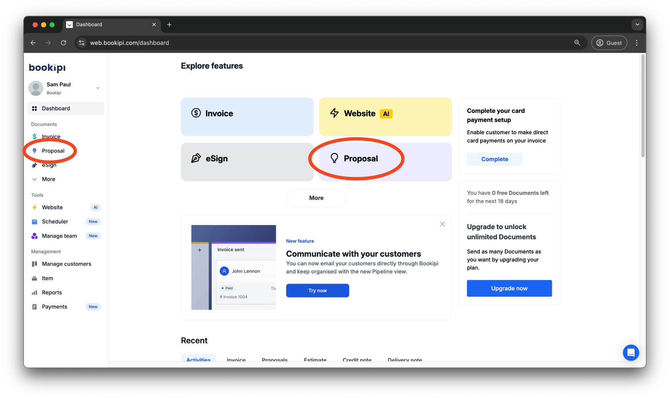Click the browser tab list chevron

point(637,25)
